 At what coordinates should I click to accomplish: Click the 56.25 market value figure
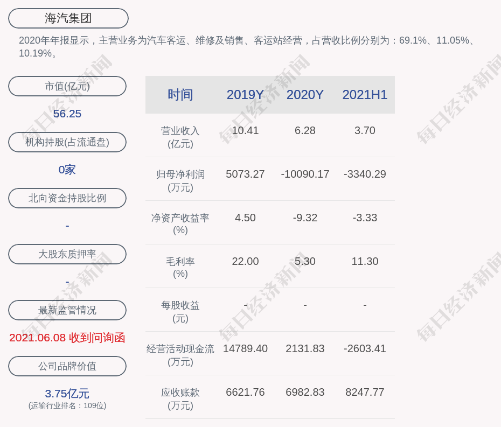pos(67,114)
